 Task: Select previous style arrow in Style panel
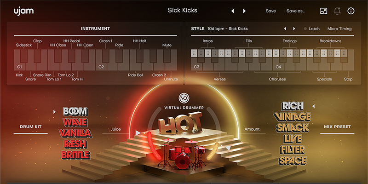point(285,29)
